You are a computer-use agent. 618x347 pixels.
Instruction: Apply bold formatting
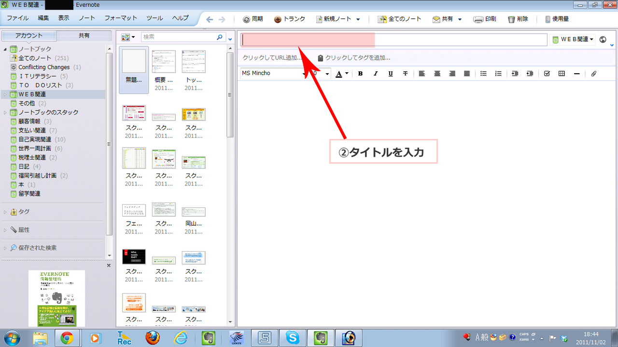click(360, 74)
